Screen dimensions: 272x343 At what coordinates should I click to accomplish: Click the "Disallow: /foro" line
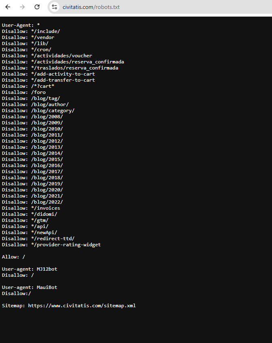(24, 92)
